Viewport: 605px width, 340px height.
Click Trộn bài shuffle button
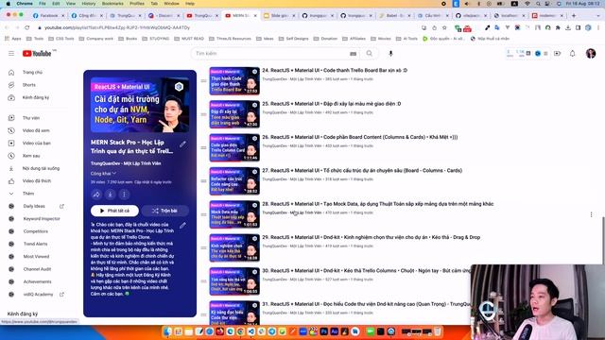[165, 211]
